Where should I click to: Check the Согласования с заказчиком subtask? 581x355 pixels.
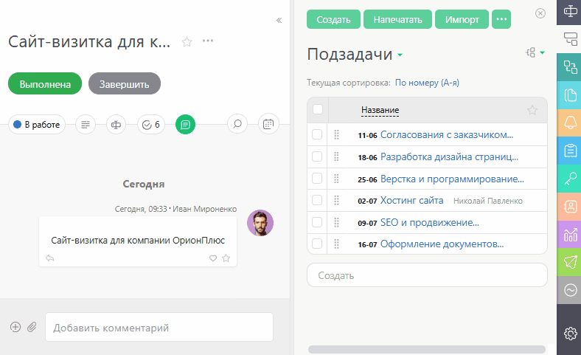tap(317, 134)
